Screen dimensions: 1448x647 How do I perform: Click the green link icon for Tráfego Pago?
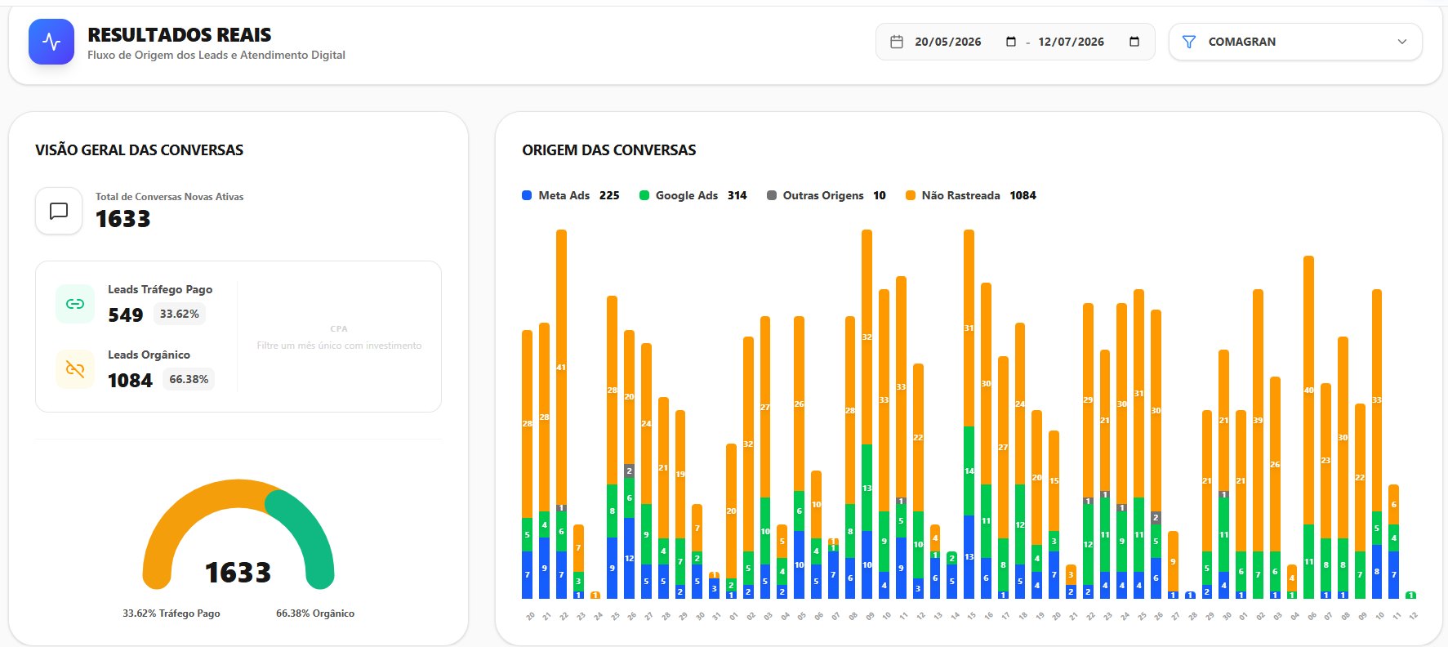pyautogui.click(x=75, y=304)
